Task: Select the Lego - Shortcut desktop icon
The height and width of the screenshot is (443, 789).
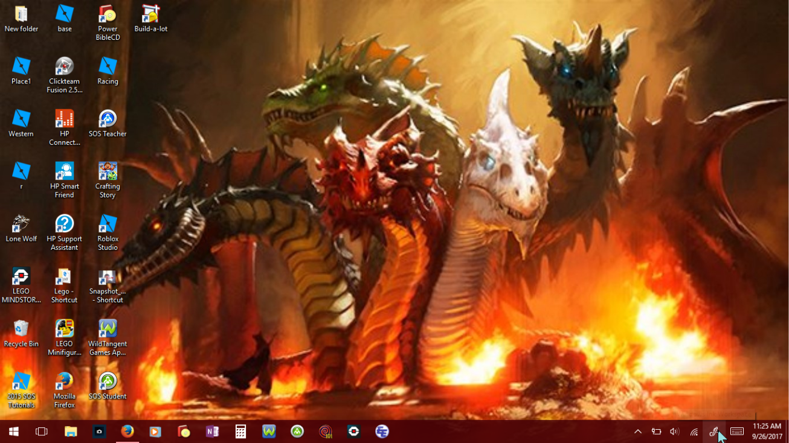Action: 65,285
